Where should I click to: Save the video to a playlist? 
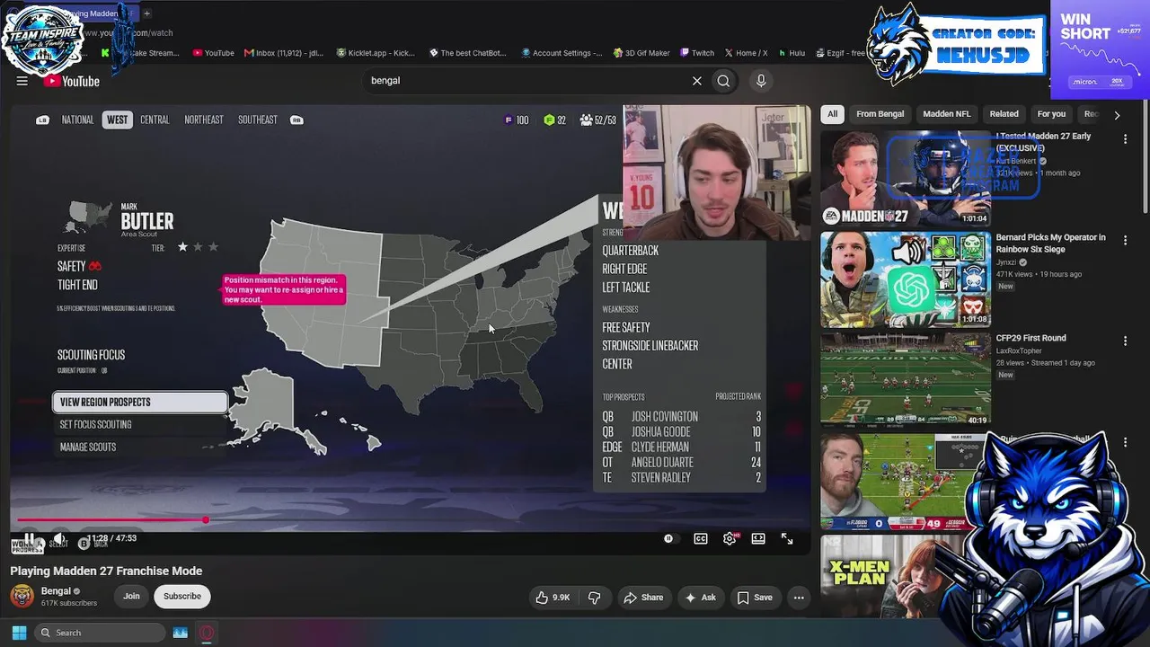coord(755,598)
